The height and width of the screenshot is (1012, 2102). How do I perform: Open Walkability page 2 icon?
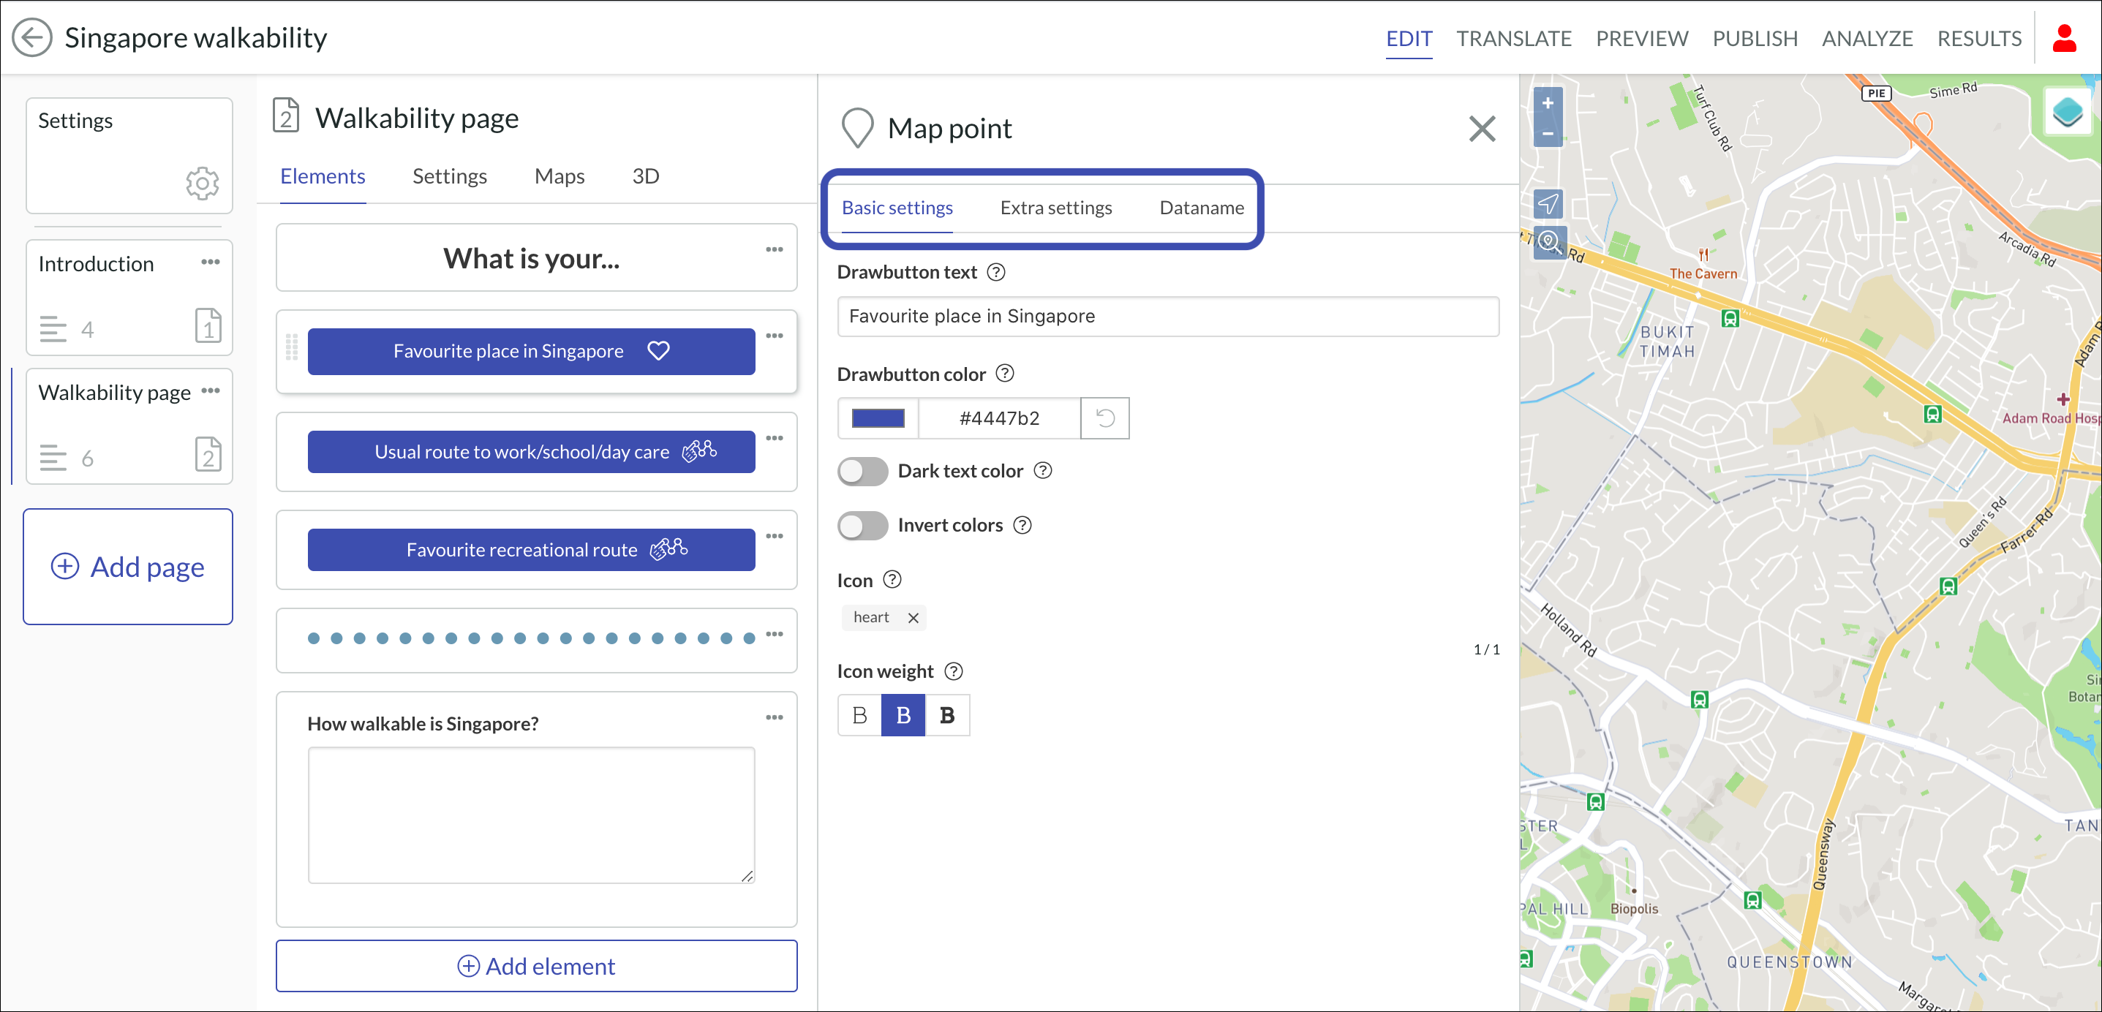tap(208, 455)
